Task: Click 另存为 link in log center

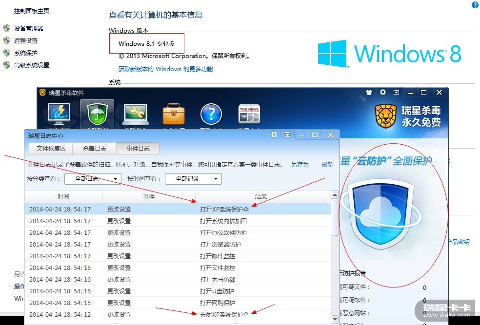Action: point(300,165)
